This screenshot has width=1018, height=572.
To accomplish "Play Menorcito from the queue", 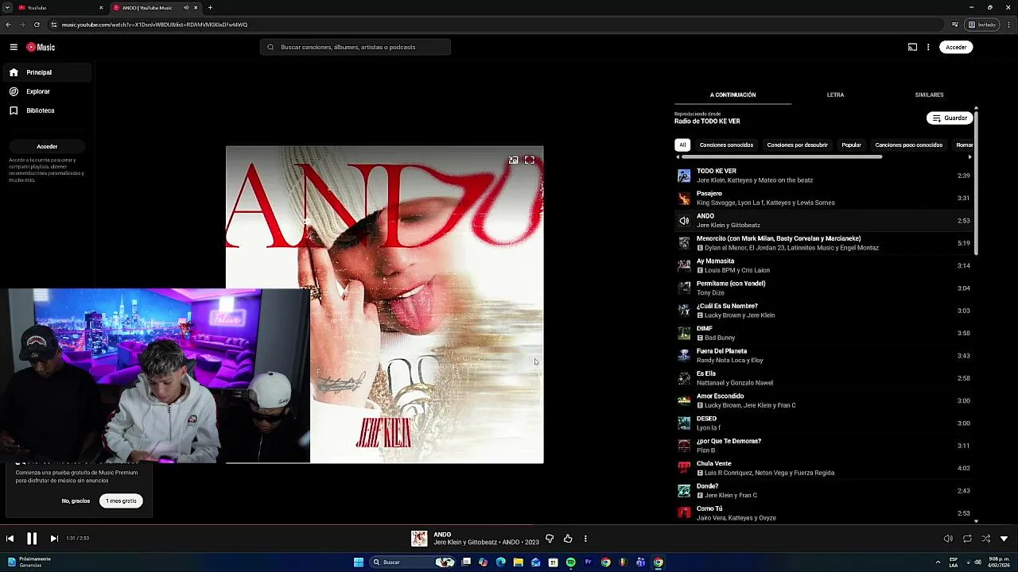I will pyautogui.click(x=824, y=243).
